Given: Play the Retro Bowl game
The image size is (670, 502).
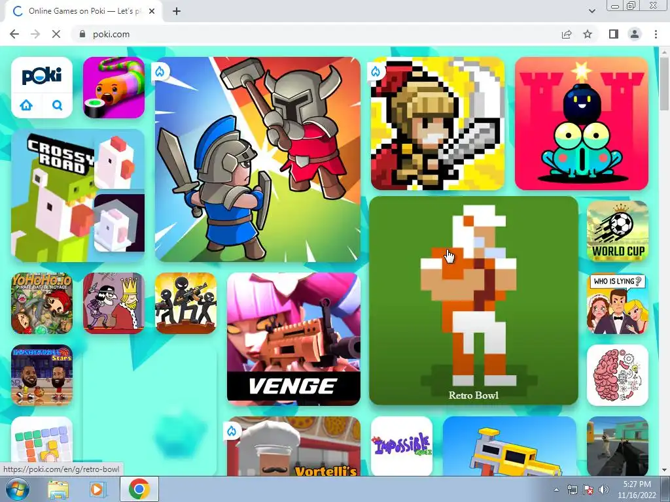Looking at the screenshot, I should pyautogui.click(x=474, y=301).
